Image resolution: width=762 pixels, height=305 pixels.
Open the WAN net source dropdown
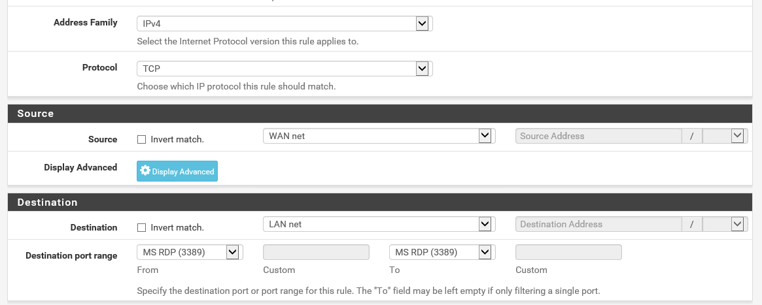click(x=379, y=136)
